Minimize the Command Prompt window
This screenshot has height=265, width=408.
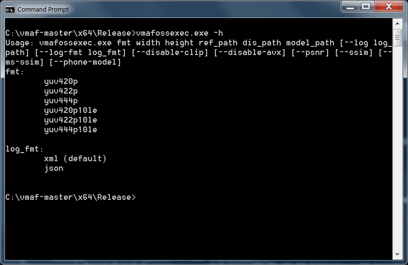click(x=350, y=7)
